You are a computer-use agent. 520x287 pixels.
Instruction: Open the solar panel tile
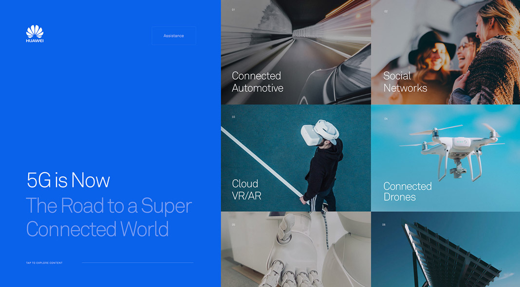[445, 250]
